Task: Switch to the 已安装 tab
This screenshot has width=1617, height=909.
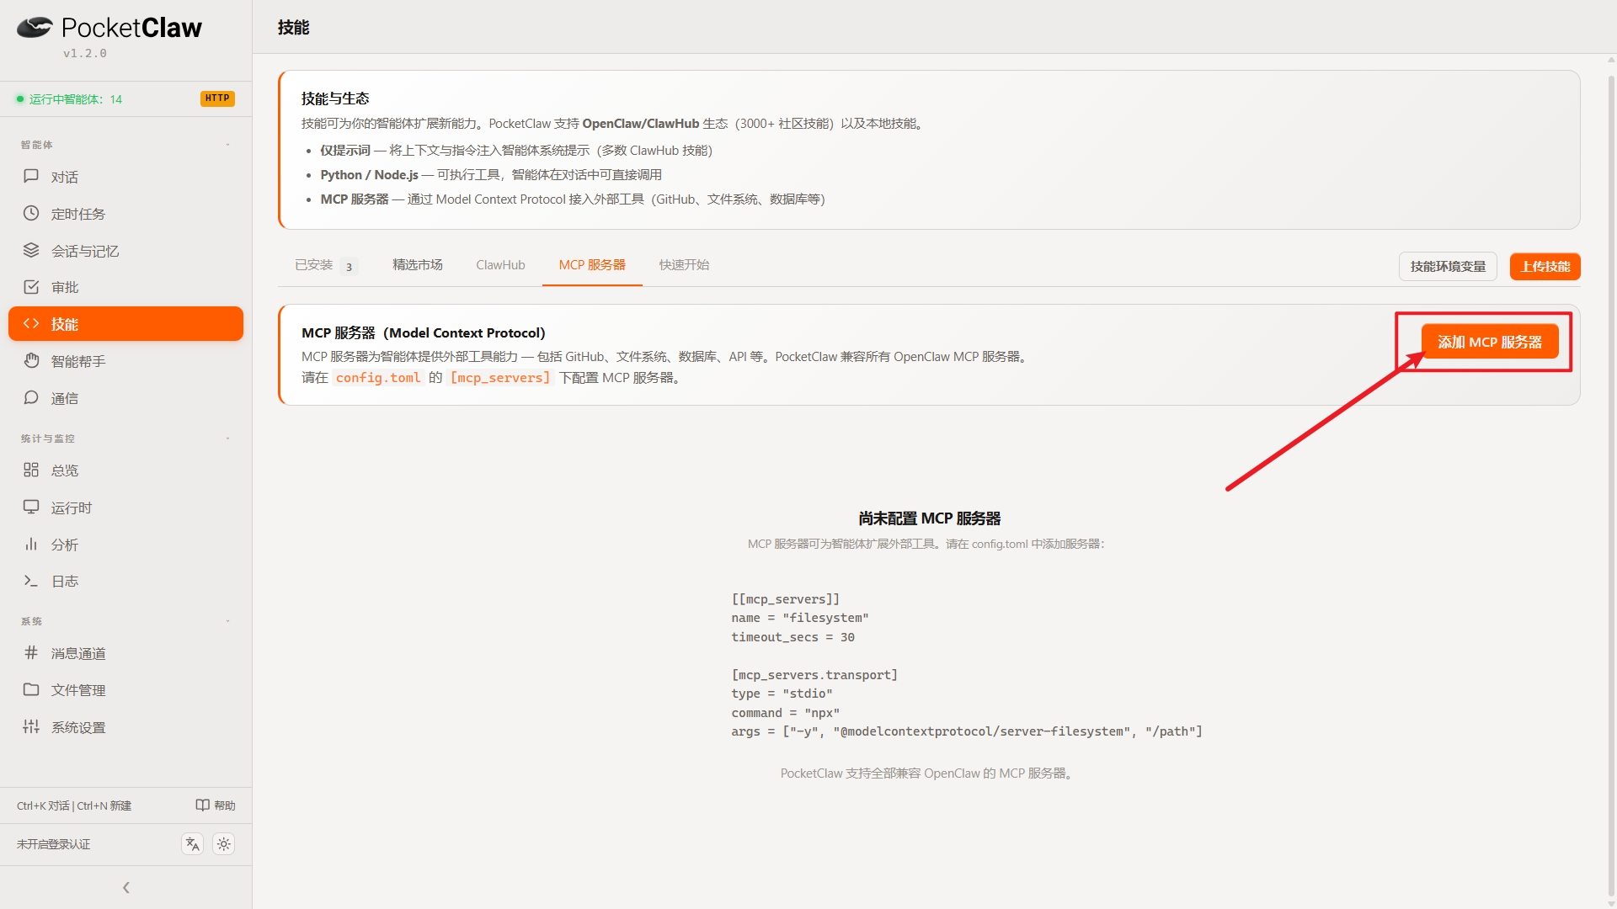Action: pyautogui.click(x=326, y=265)
